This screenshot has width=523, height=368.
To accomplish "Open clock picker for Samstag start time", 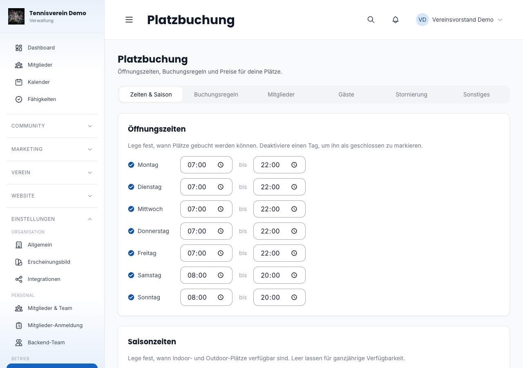I will [x=221, y=275].
